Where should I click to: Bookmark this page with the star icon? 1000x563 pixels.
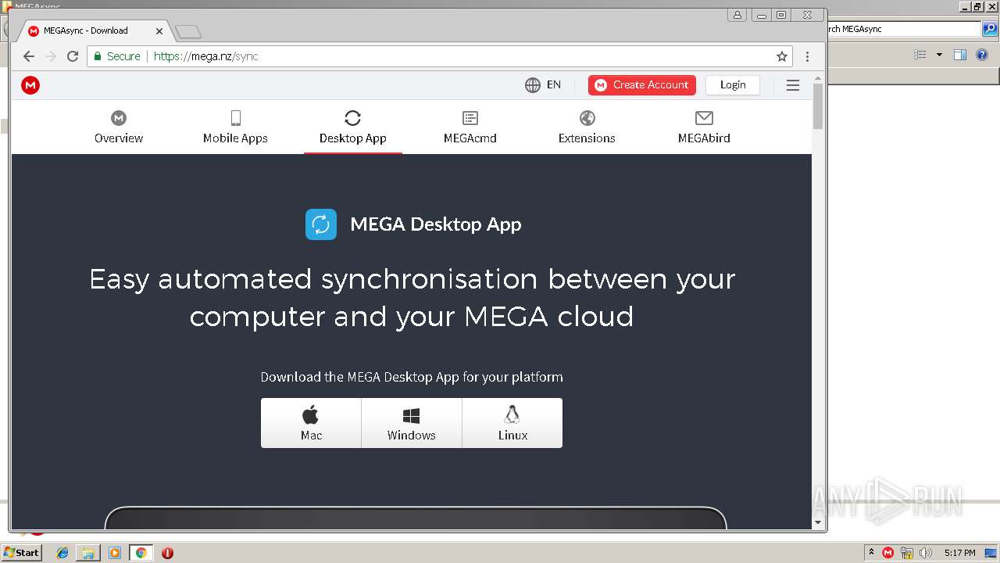(x=782, y=56)
